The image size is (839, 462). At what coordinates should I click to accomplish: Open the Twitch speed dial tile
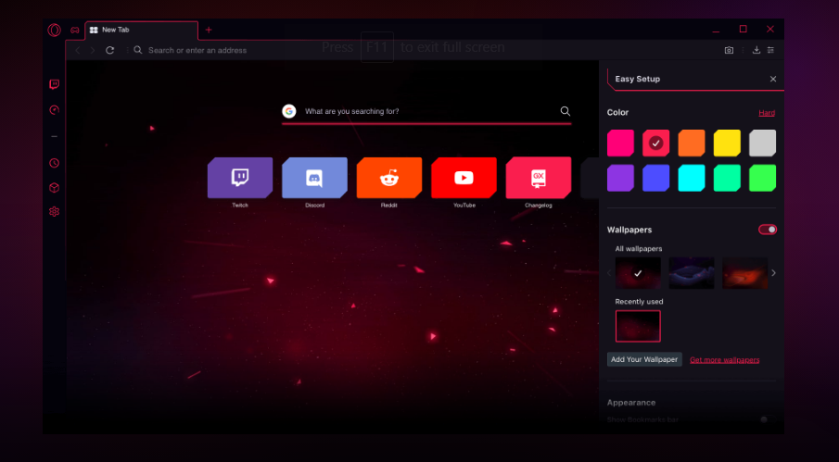click(x=240, y=178)
